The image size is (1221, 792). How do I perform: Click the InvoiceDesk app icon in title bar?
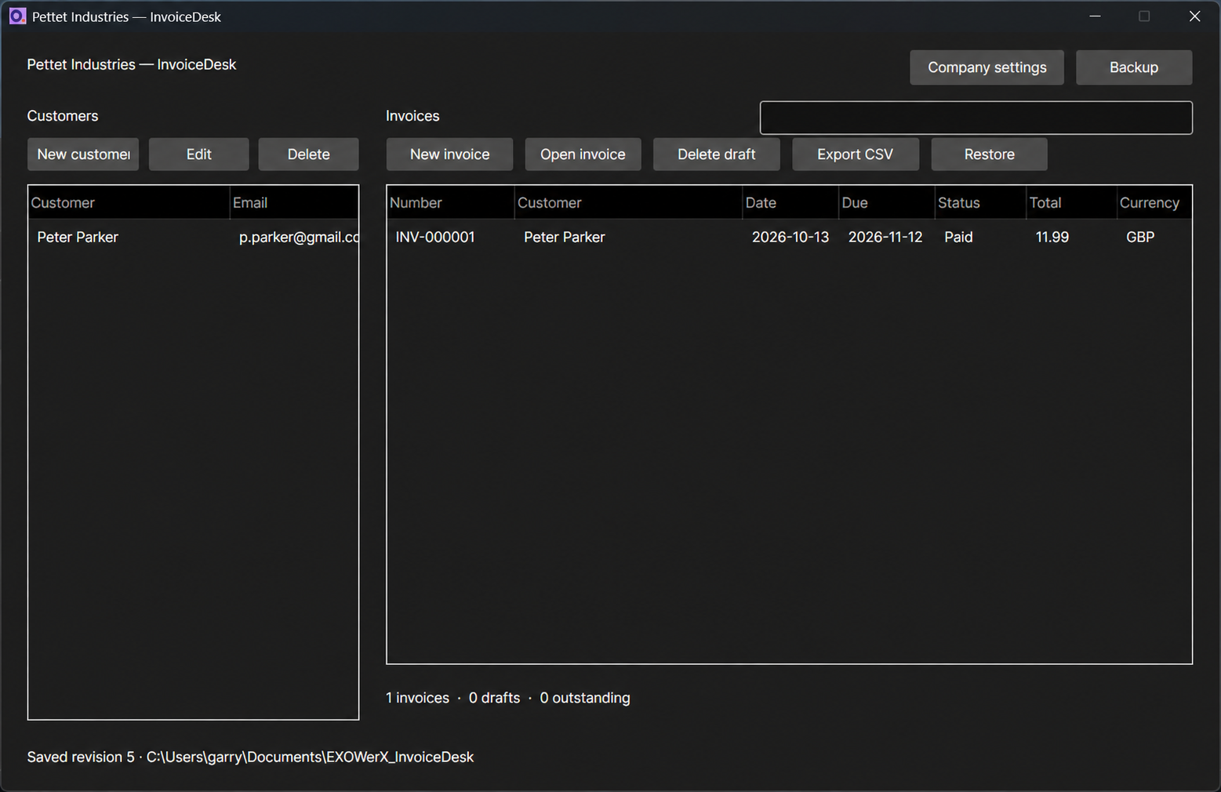pyautogui.click(x=17, y=16)
